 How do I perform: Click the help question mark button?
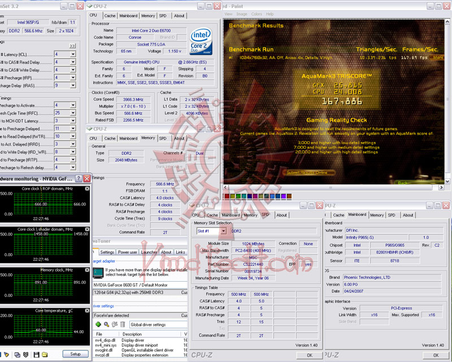tap(79, 179)
